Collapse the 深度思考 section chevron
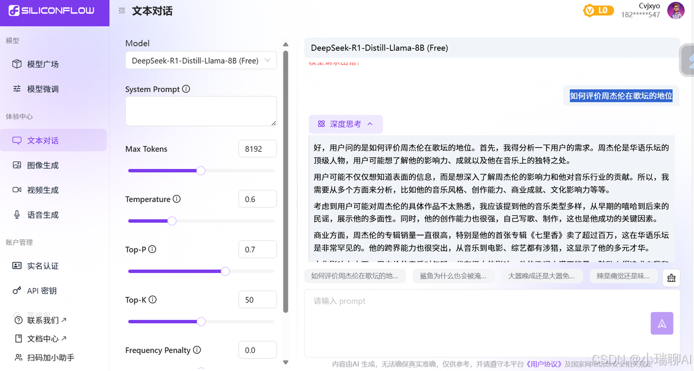The height and width of the screenshot is (371, 694). click(370, 124)
